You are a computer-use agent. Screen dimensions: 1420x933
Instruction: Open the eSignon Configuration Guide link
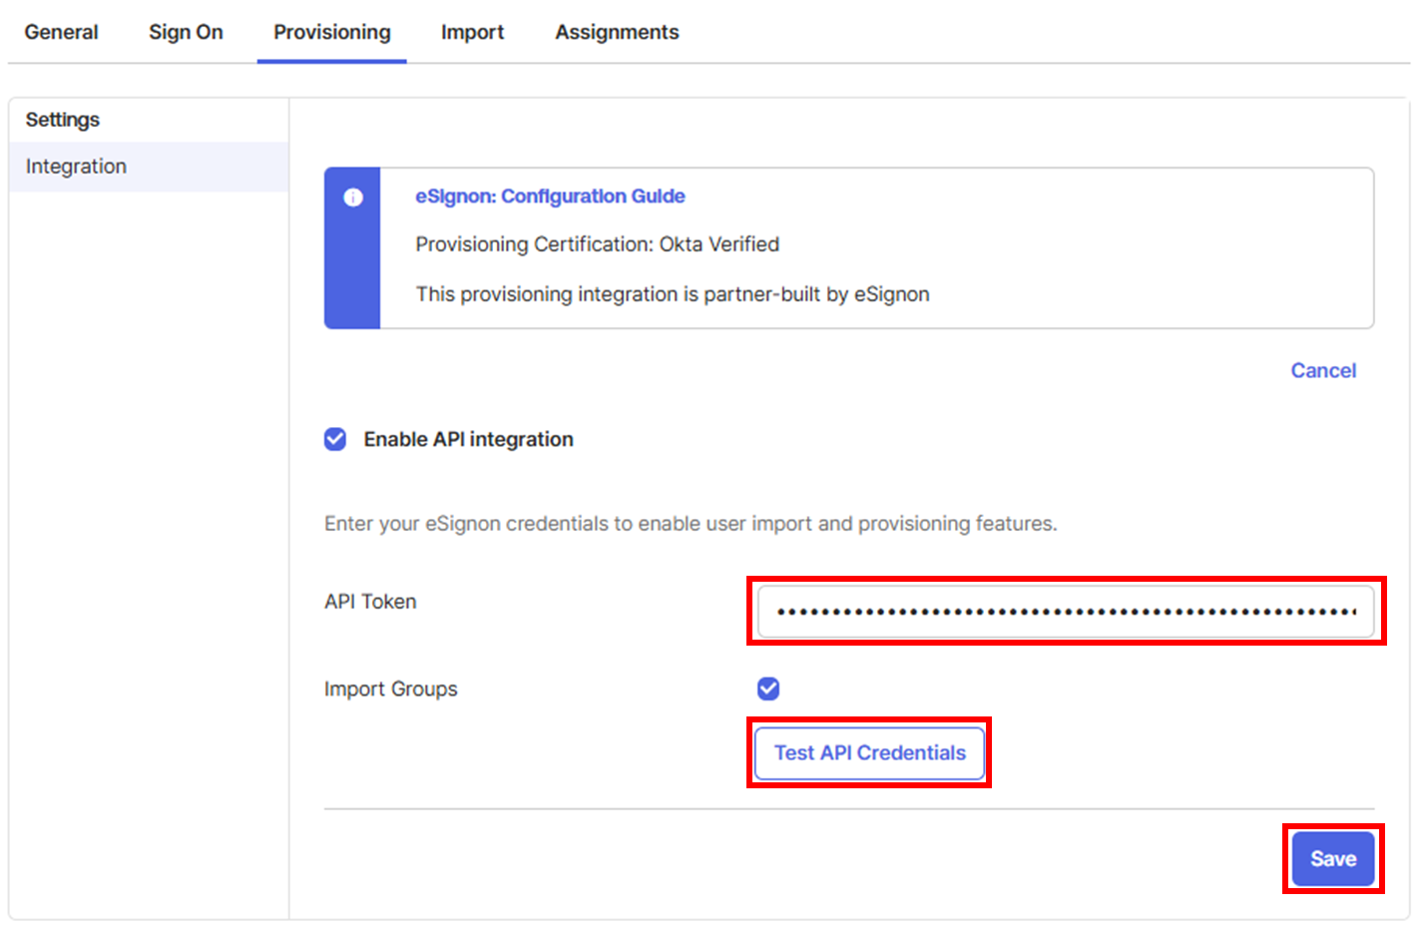pyautogui.click(x=550, y=196)
